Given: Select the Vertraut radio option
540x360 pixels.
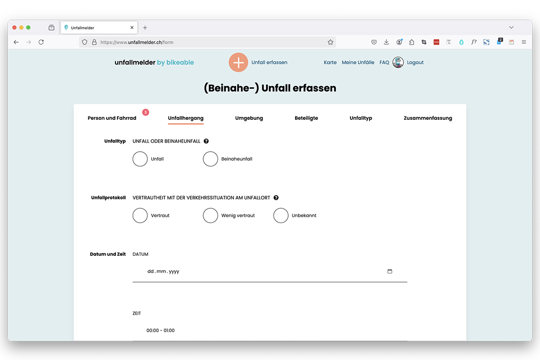Looking at the screenshot, I should click(140, 215).
